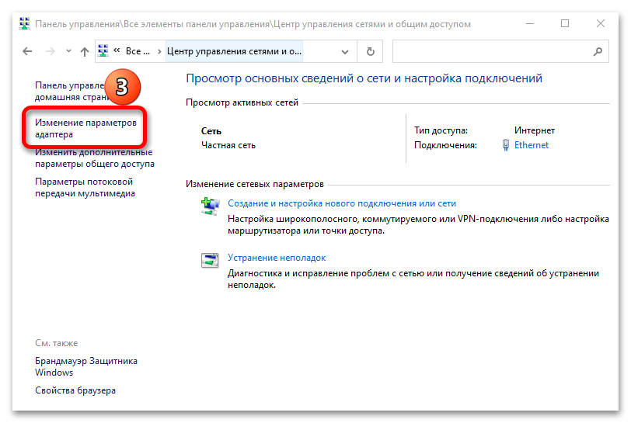This screenshot has height=423, width=631.
Task: Open the recent locations dropdown arrow
Action: click(68, 51)
